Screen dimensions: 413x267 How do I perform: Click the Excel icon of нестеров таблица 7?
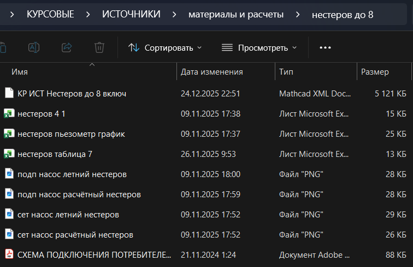pyautogui.click(x=9, y=154)
